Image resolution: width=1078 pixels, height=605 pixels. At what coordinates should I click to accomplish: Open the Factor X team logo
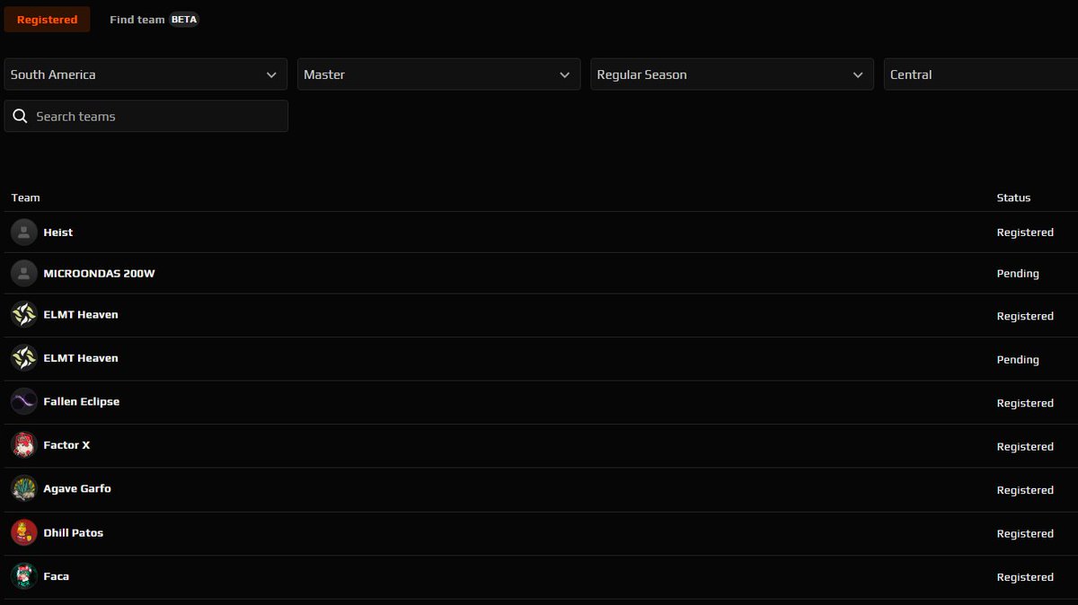tap(24, 445)
